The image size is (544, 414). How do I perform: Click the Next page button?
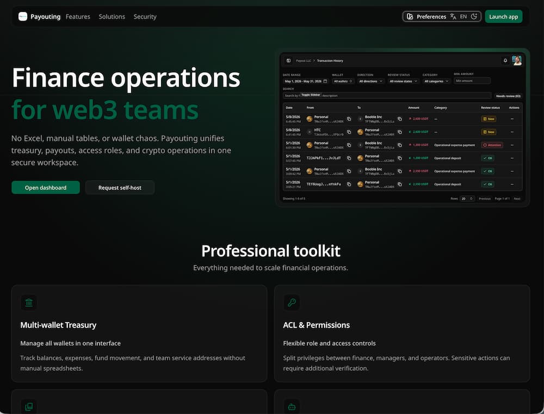(517, 199)
